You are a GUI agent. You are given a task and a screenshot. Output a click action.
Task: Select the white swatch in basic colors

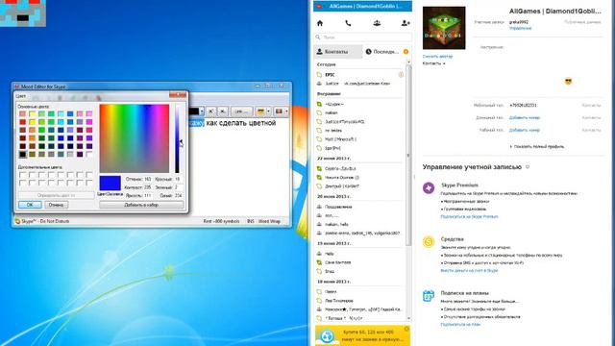coord(89,155)
